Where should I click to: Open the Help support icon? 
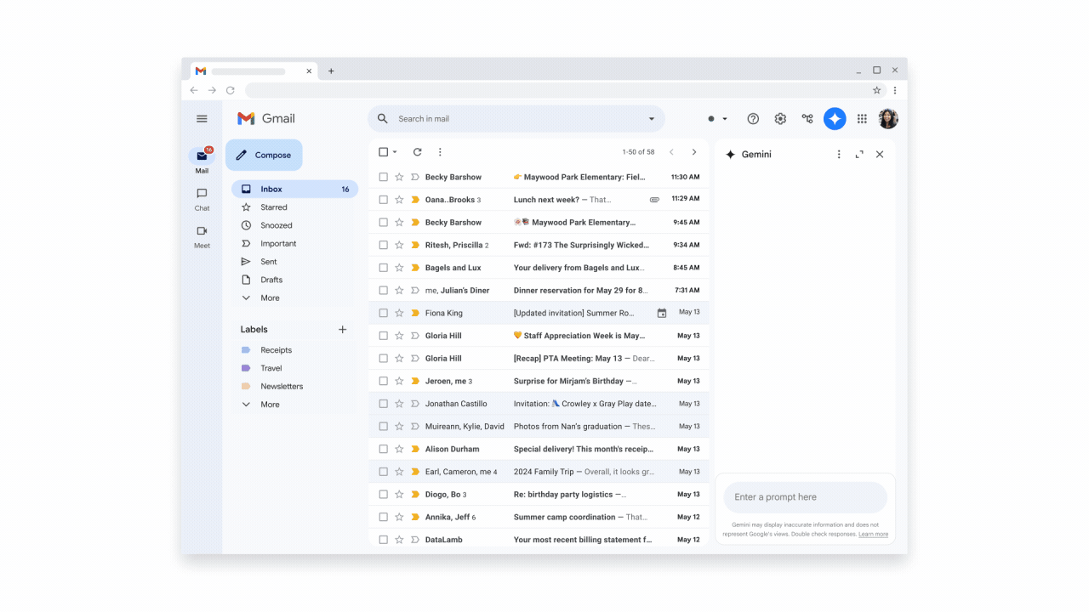(753, 118)
